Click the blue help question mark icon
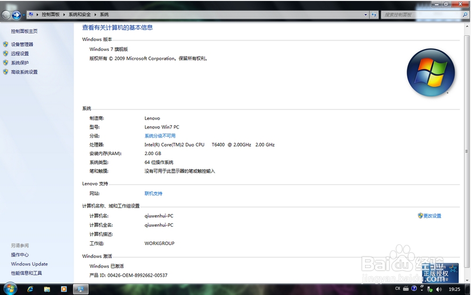This screenshot has height=295, width=471. [x=414, y=288]
